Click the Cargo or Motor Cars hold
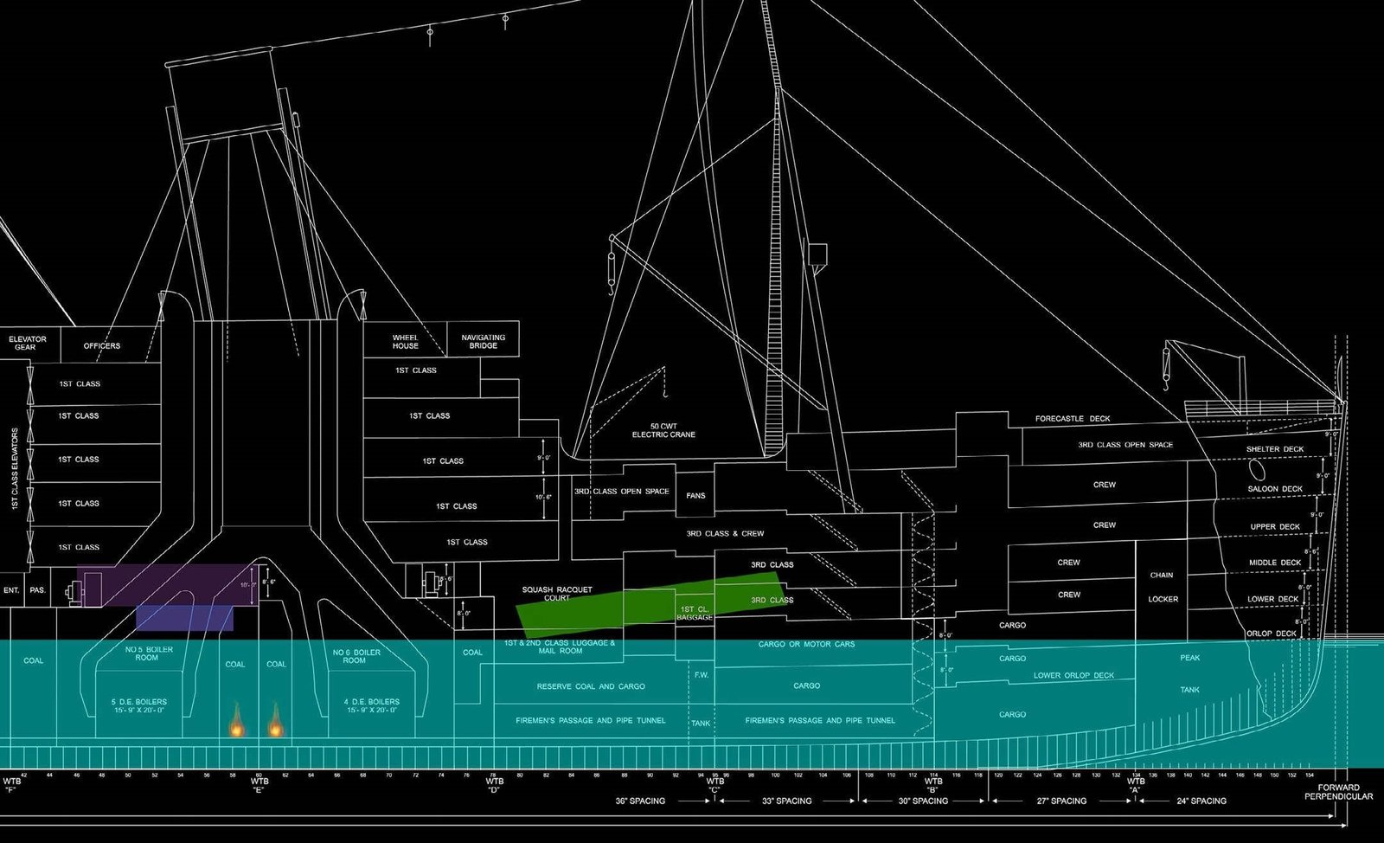Screen dimensions: 1384x843 click(806, 645)
